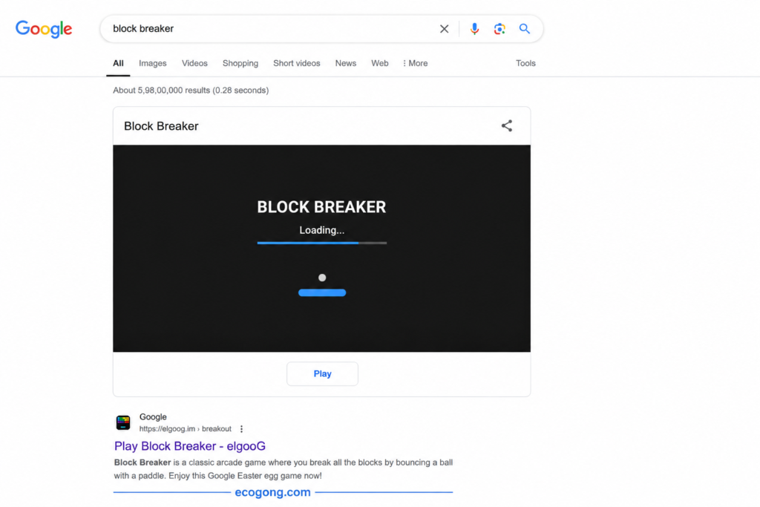Click the Block Breaker loading game area
Screen dimensions: 760x507
click(x=322, y=248)
